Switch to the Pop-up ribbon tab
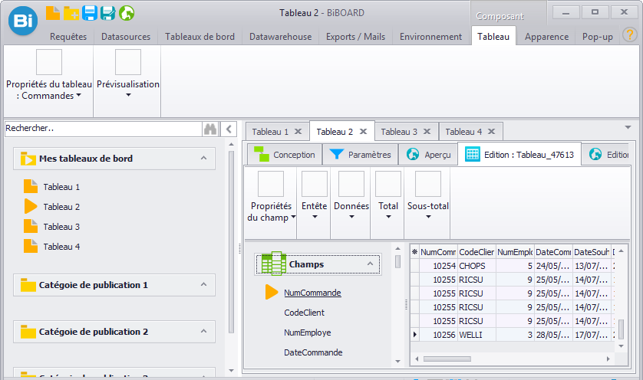Viewport: 643px width, 380px height. 598,37
